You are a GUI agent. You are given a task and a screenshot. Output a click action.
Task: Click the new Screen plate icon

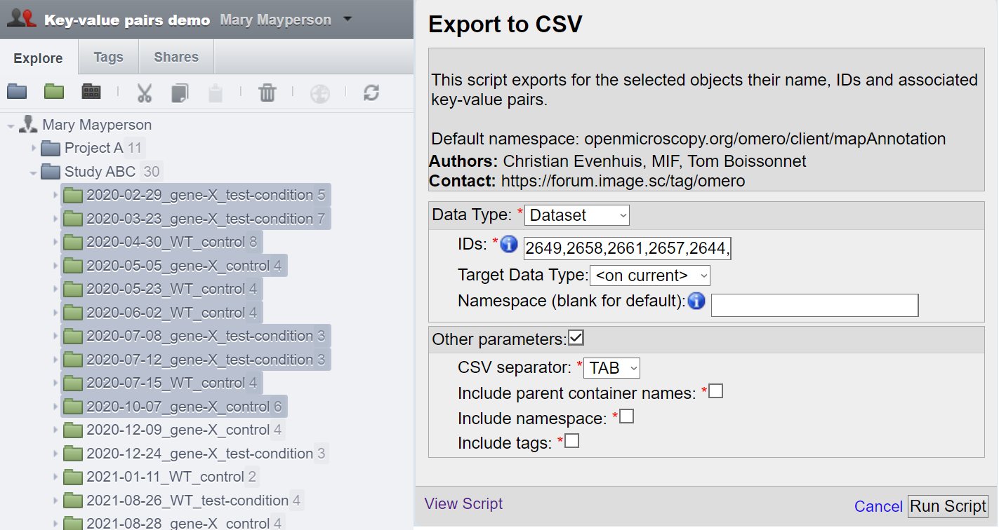(x=91, y=92)
